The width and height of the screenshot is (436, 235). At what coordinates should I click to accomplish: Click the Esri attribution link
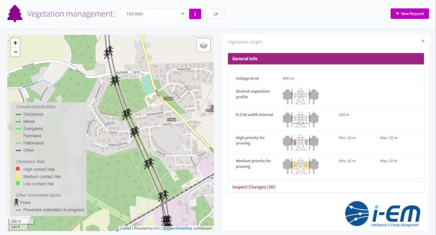tap(156, 228)
